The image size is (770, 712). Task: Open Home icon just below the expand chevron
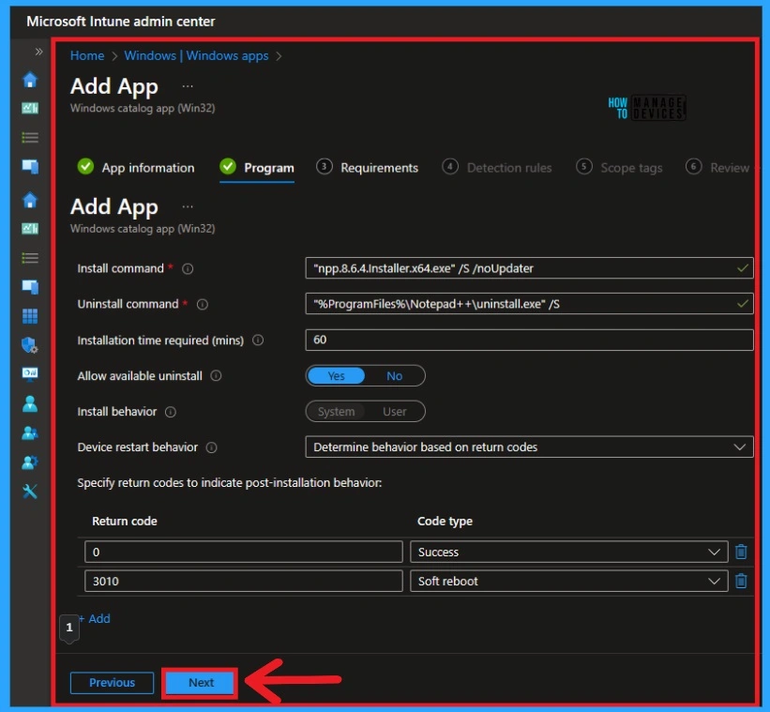point(30,80)
